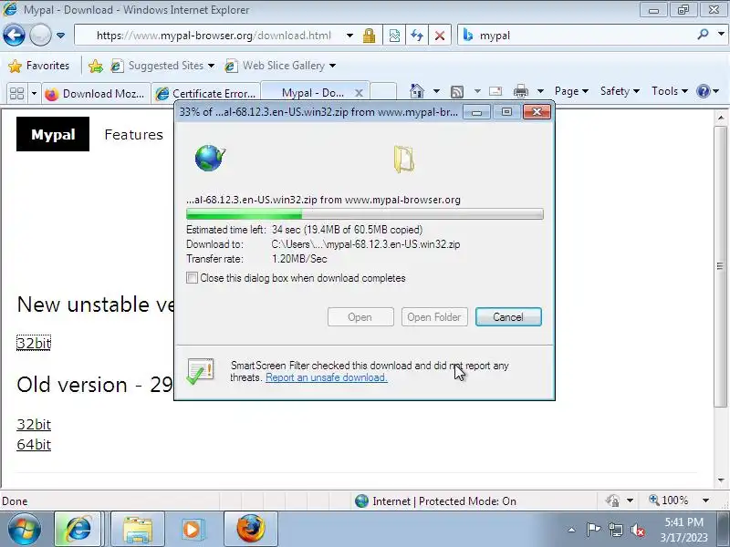Image resolution: width=730 pixels, height=547 pixels.
Task: Show Quick Tabs thumbnail grid icon
Action: pos(16,94)
